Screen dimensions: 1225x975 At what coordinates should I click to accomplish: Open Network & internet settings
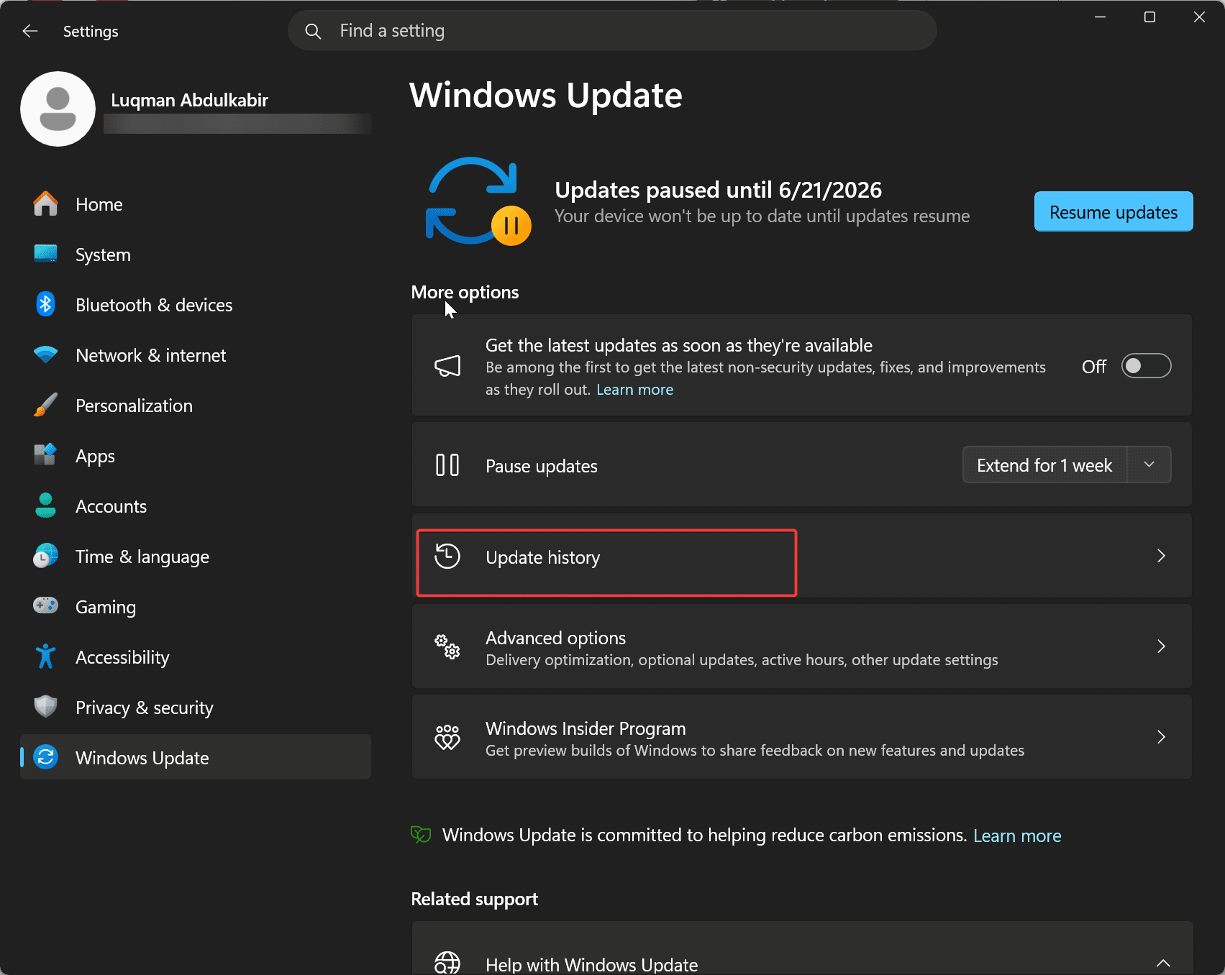[196, 355]
